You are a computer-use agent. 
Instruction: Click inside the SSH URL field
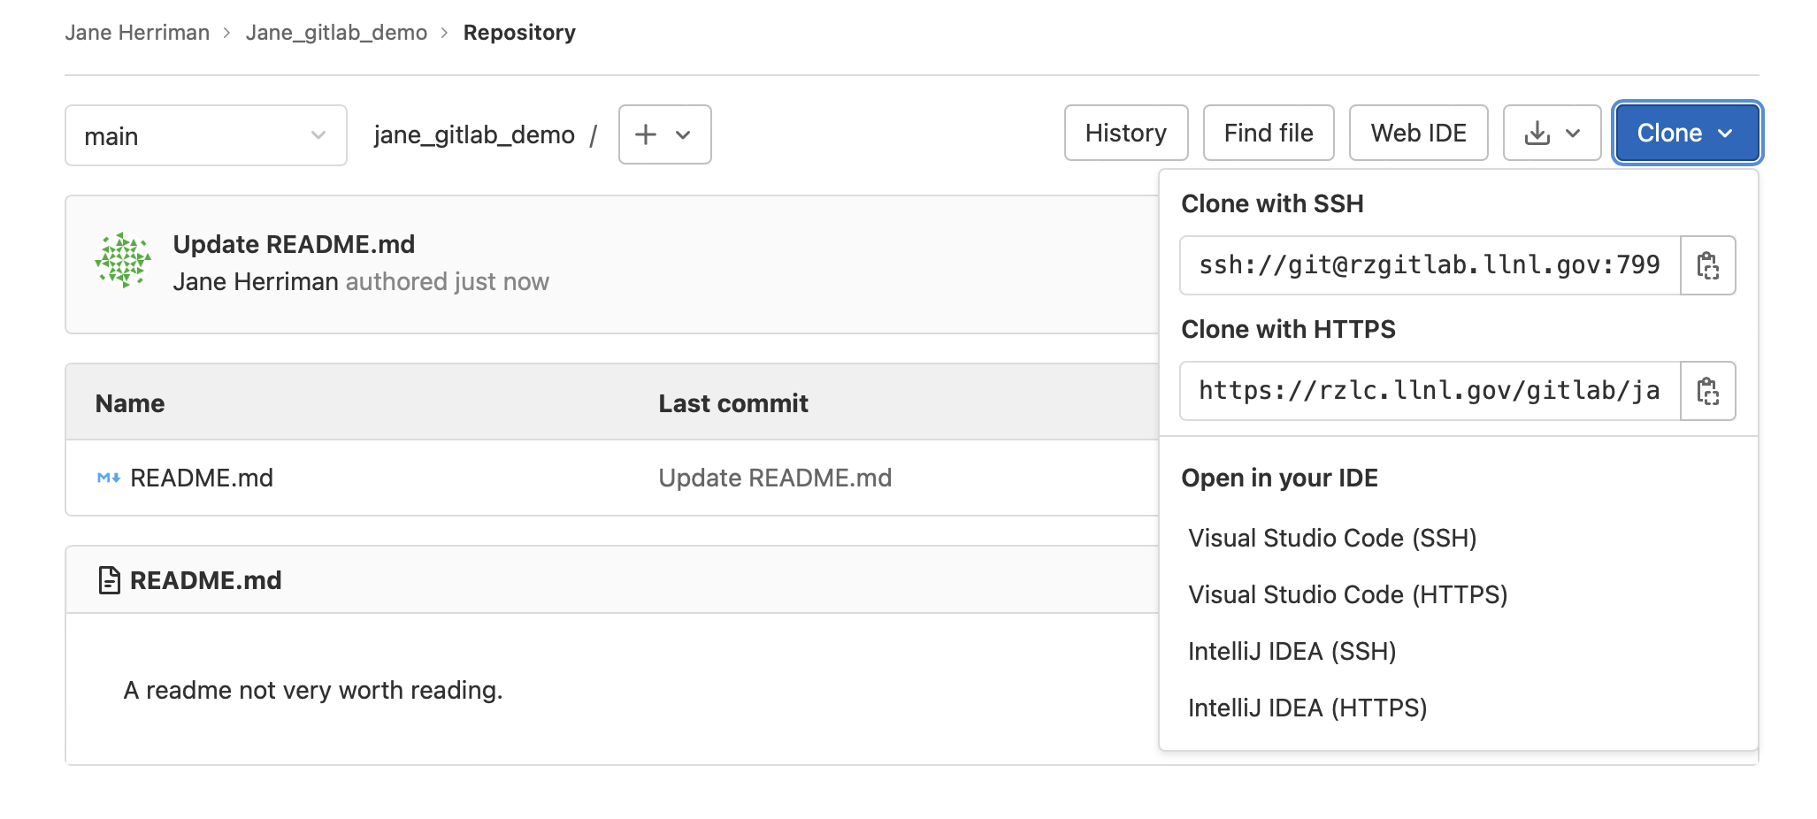tap(1430, 265)
